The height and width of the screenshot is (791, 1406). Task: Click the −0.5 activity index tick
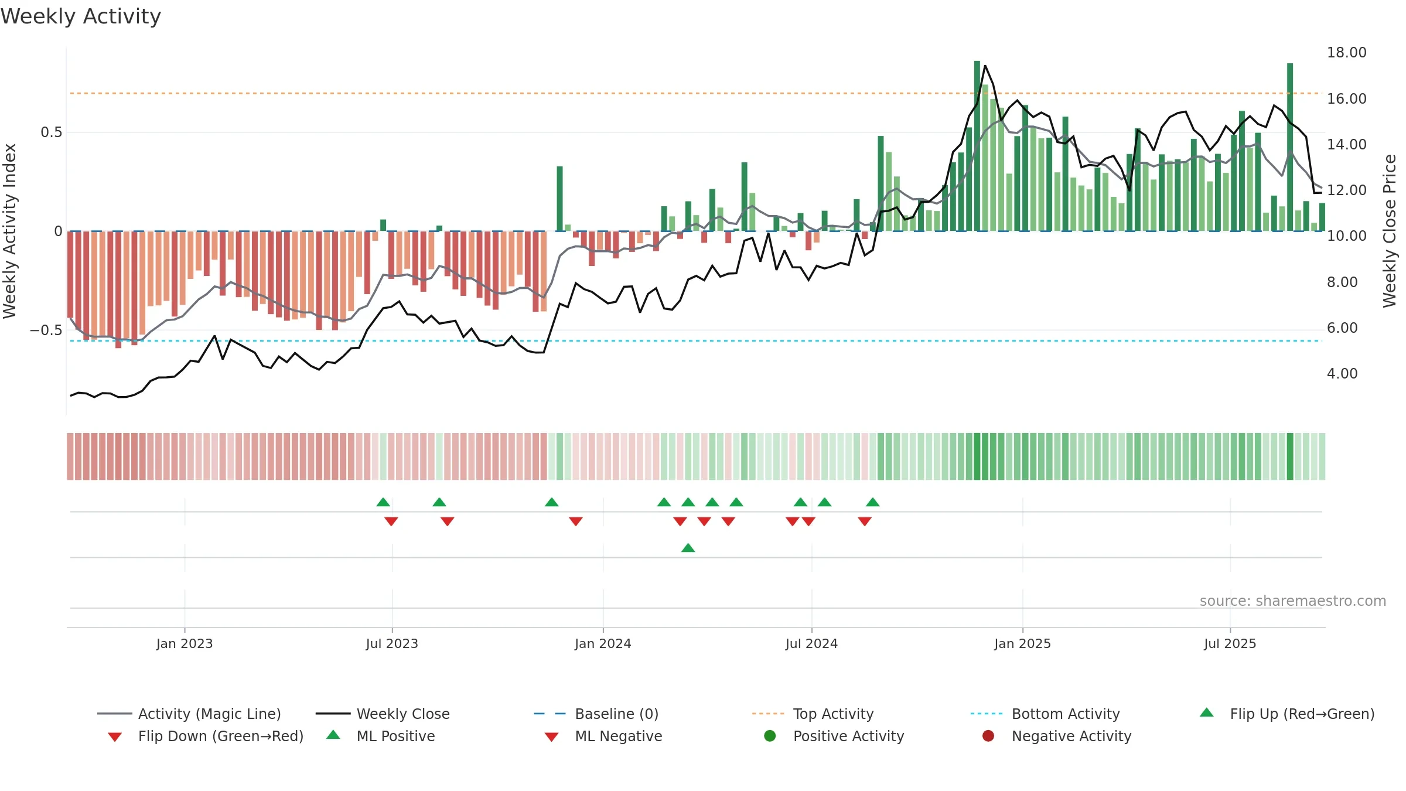tap(46, 330)
